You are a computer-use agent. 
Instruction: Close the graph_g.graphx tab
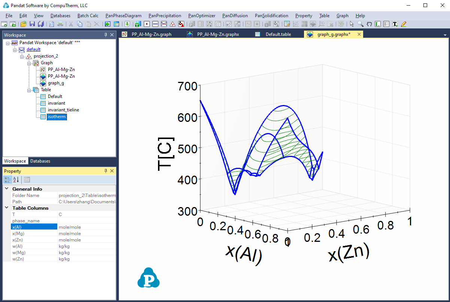pyautogui.click(x=359, y=34)
